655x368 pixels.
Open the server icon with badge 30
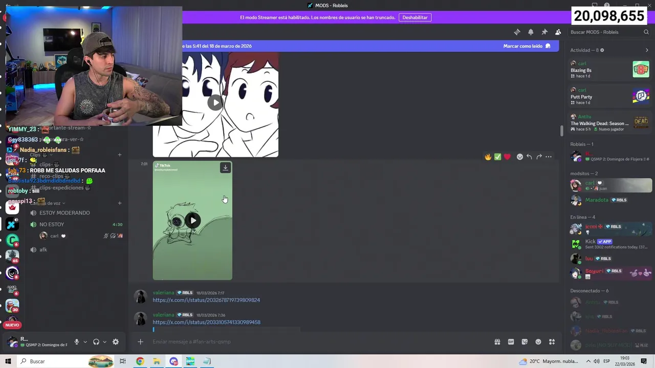coord(12,305)
